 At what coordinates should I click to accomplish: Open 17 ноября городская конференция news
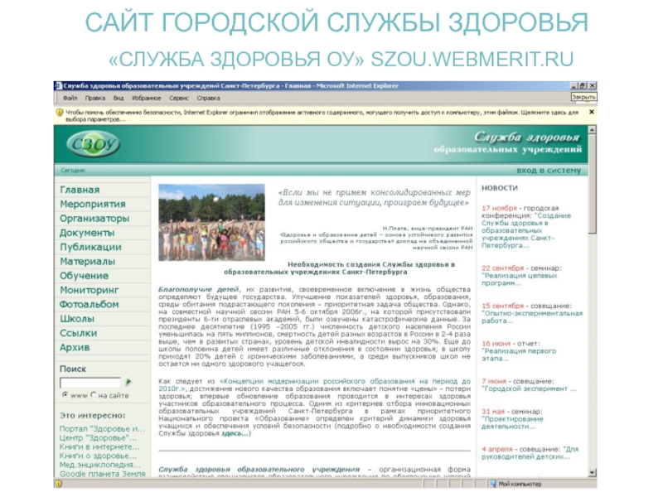pos(527,226)
